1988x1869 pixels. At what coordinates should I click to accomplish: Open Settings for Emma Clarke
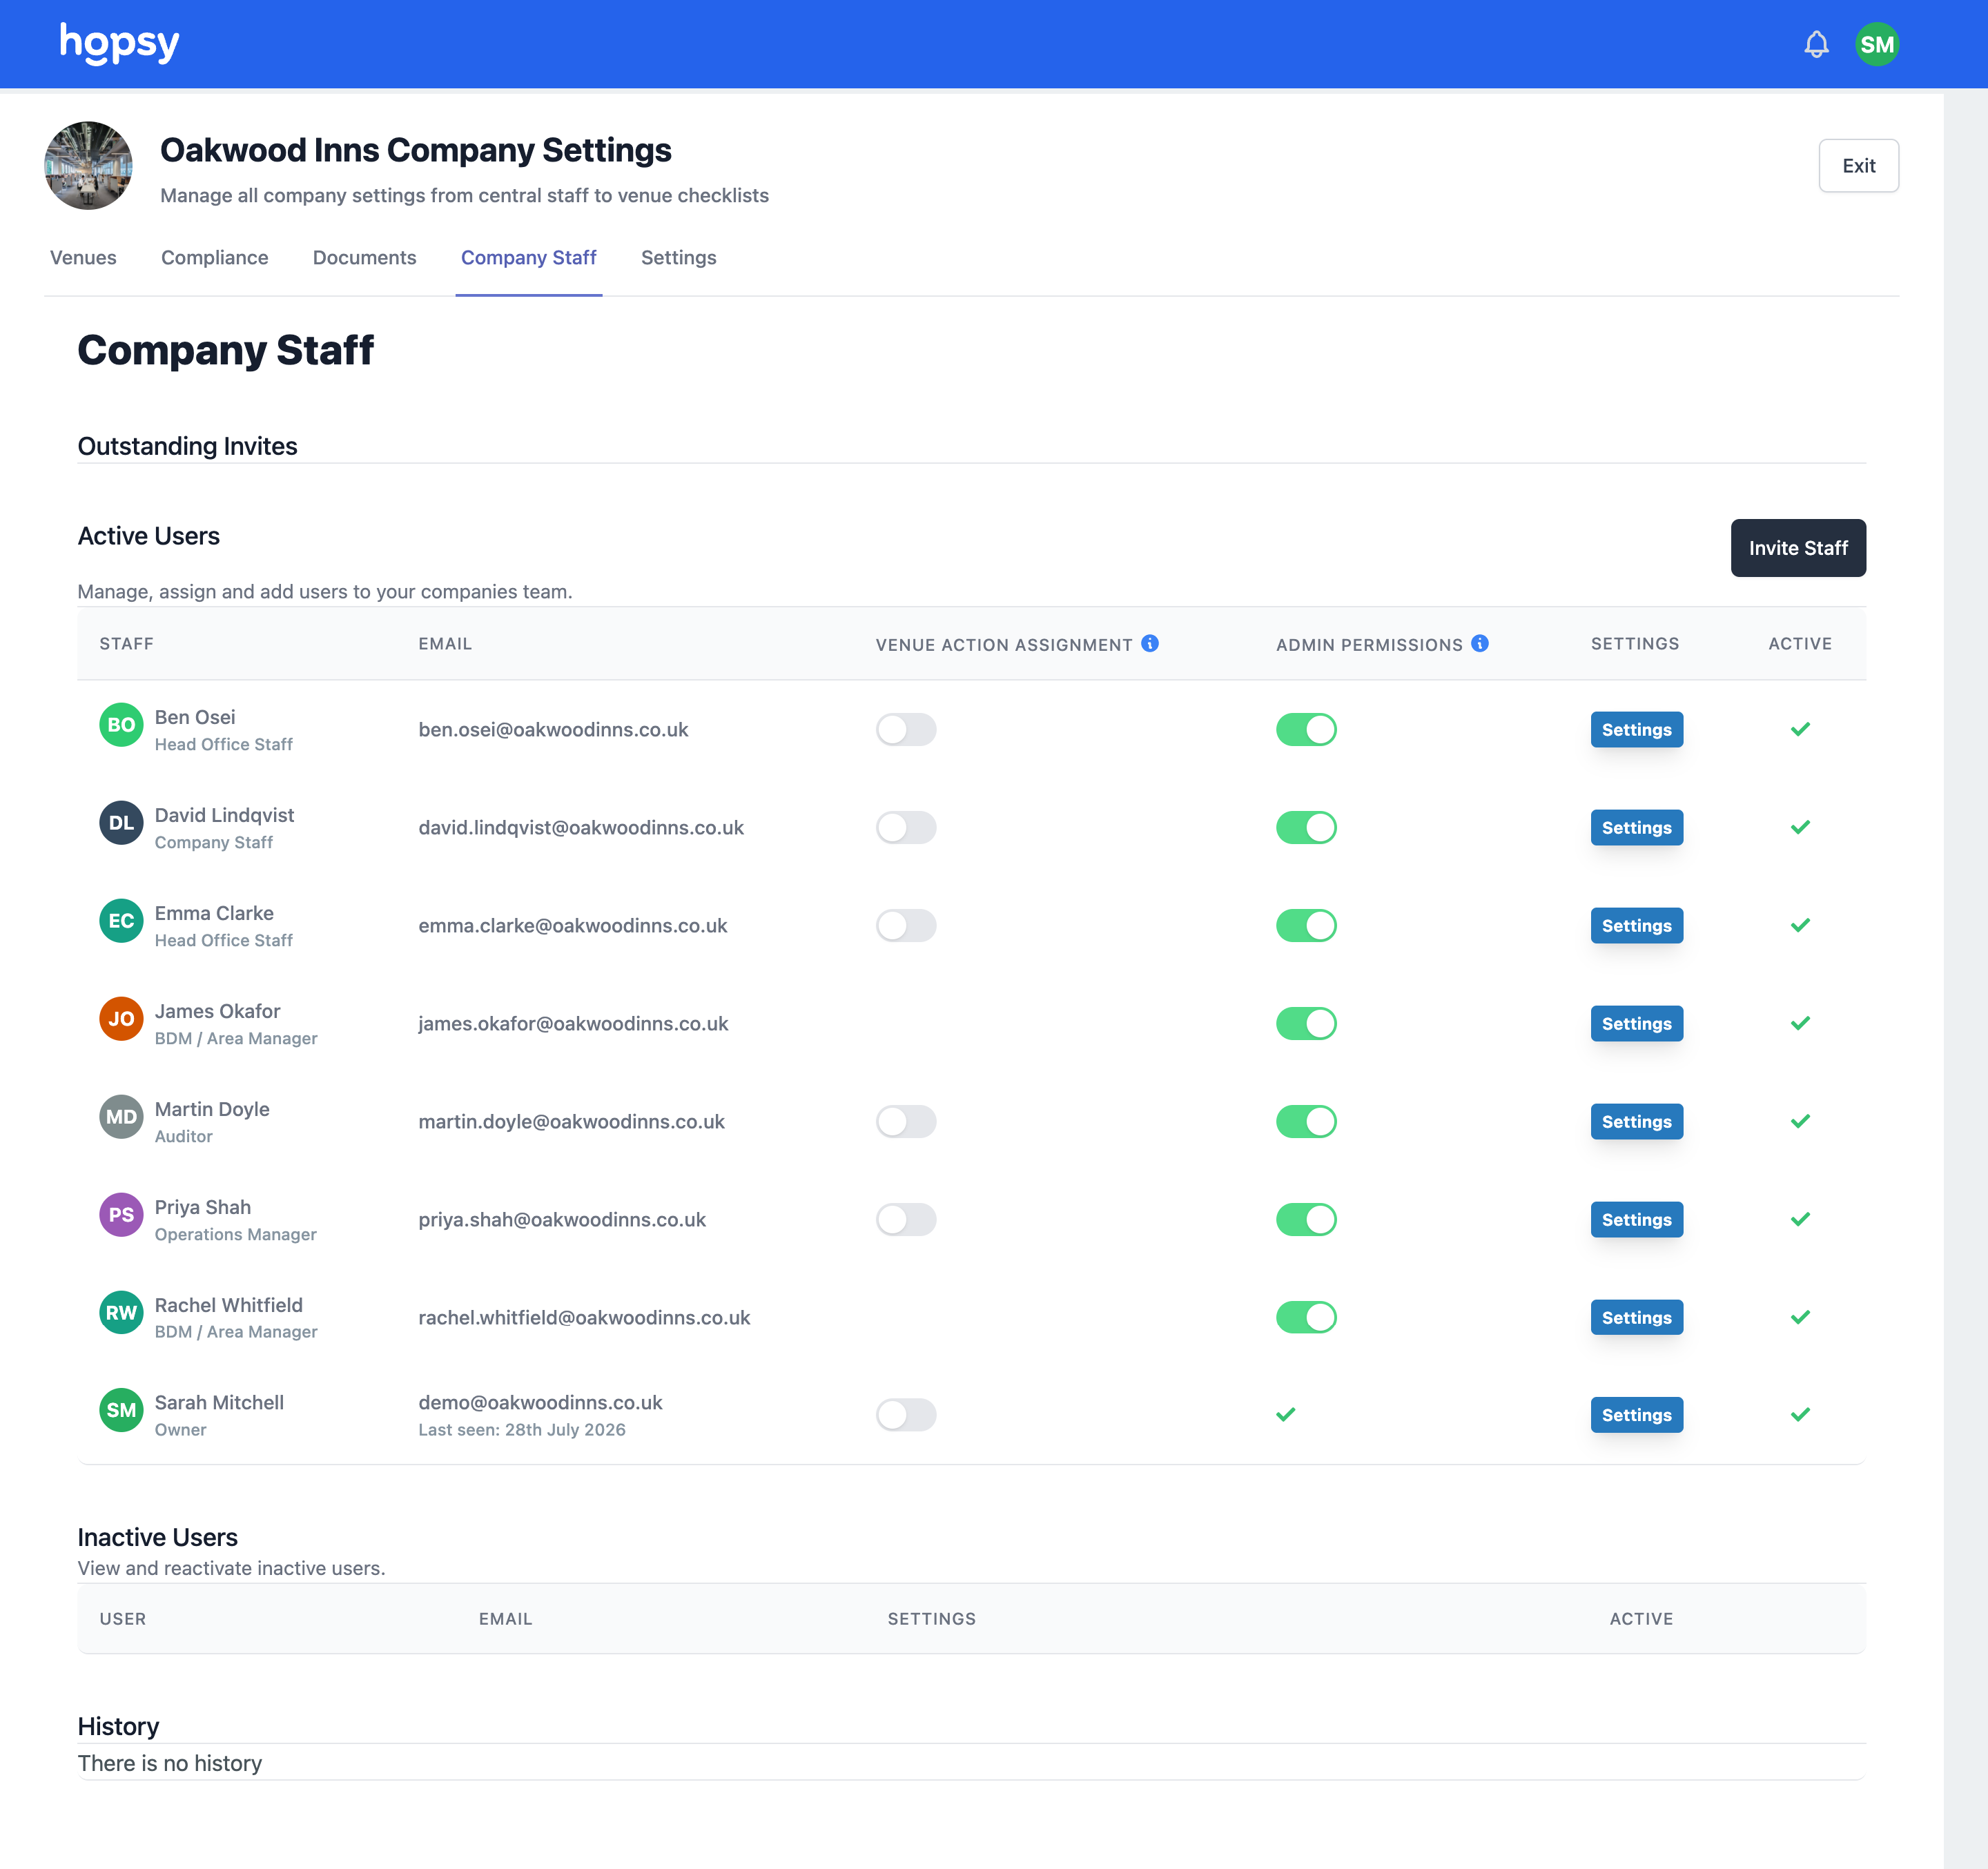(x=1636, y=925)
